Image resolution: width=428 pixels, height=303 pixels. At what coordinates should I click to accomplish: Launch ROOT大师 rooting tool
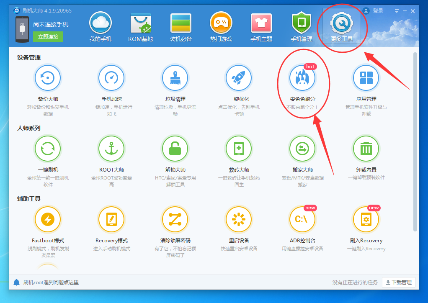pos(111,149)
